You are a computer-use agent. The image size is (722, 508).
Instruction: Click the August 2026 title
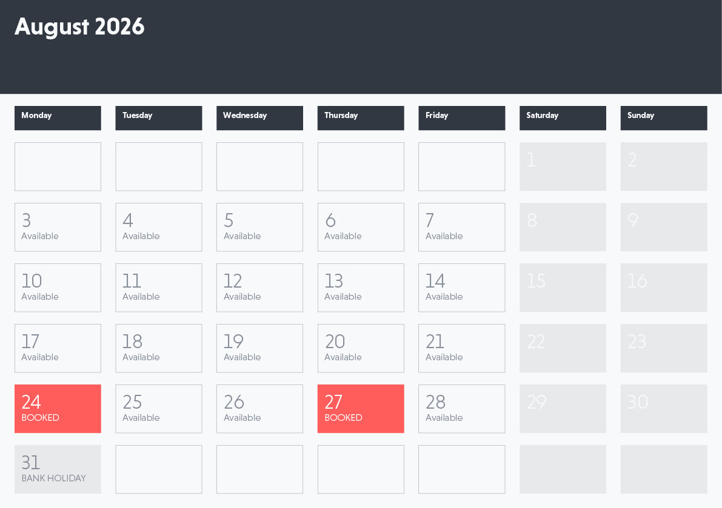(79, 27)
